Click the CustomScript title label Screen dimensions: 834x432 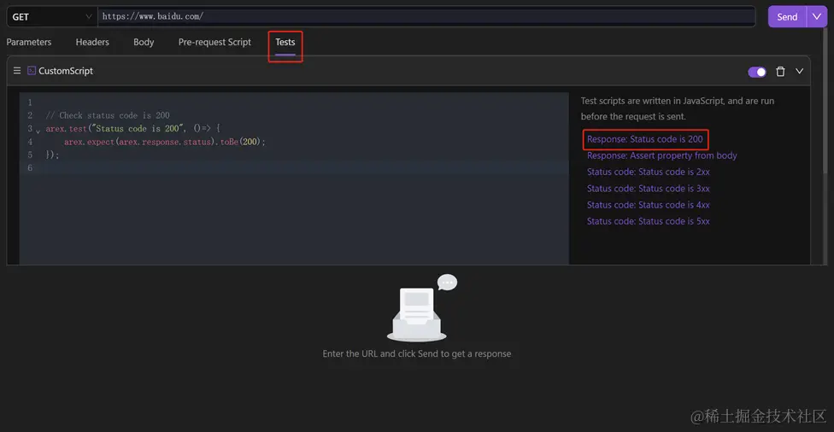pos(66,71)
